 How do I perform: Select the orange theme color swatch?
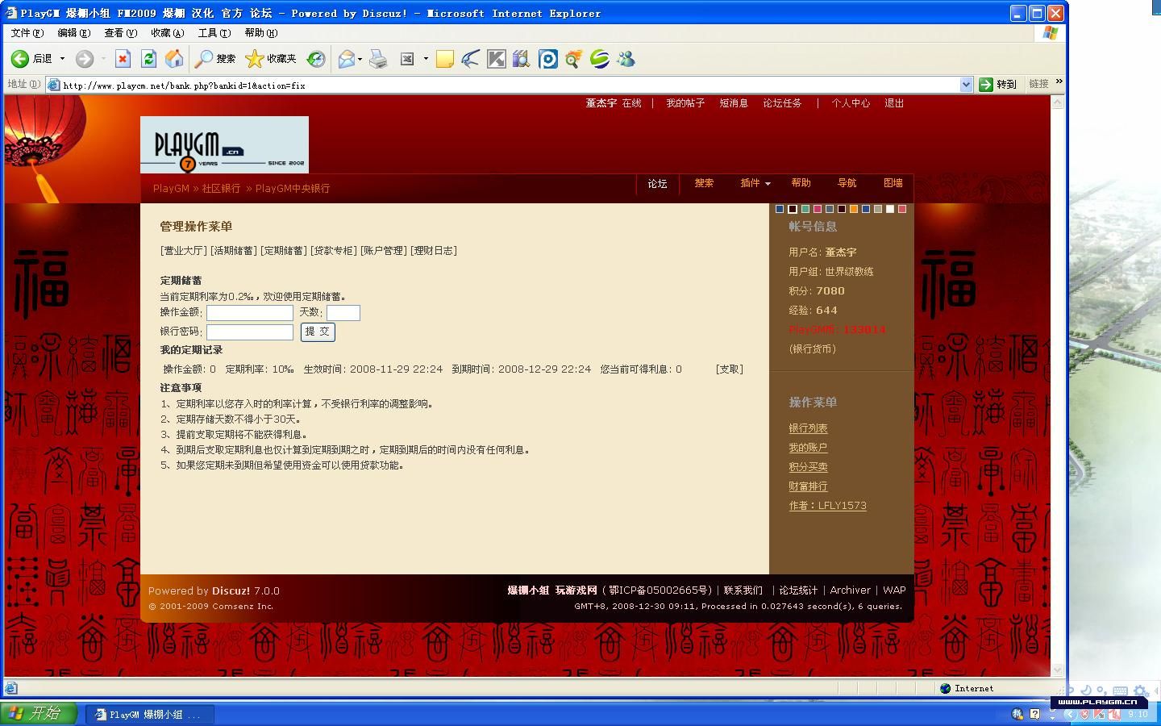coord(853,209)
